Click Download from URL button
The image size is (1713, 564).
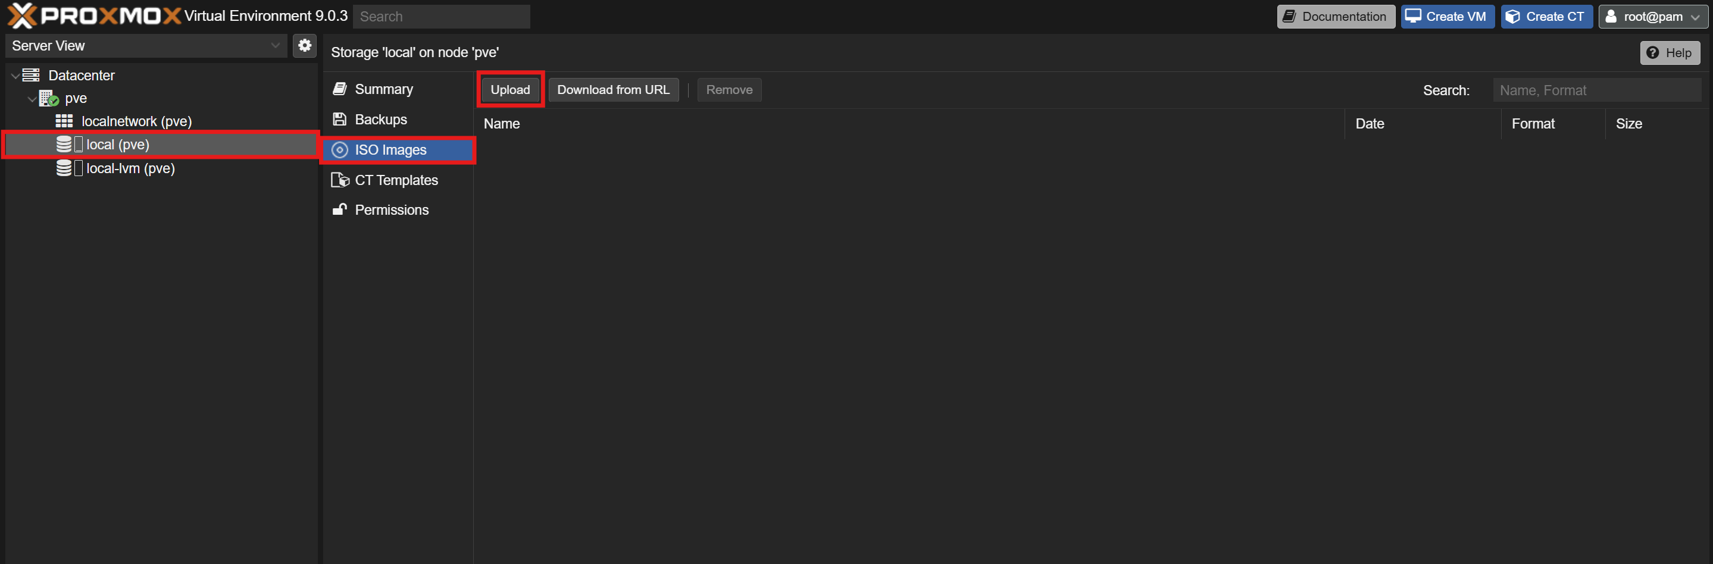(612, 90)
